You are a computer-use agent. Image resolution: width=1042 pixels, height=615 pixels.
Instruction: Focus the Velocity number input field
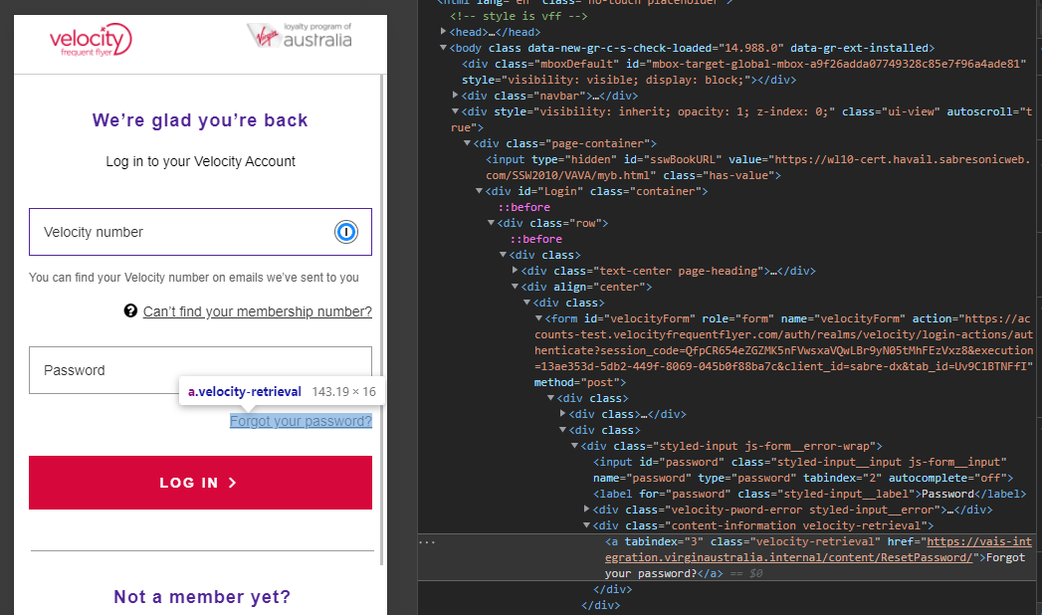point(200,232)
